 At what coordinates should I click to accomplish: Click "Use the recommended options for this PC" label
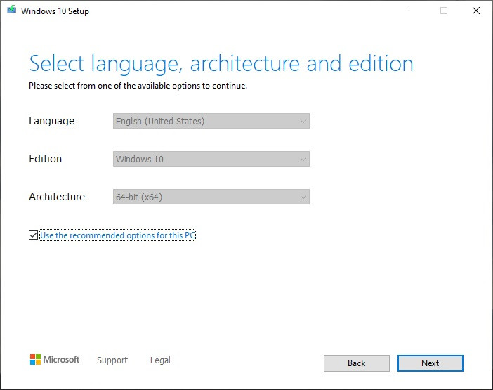tap(117, 235)
